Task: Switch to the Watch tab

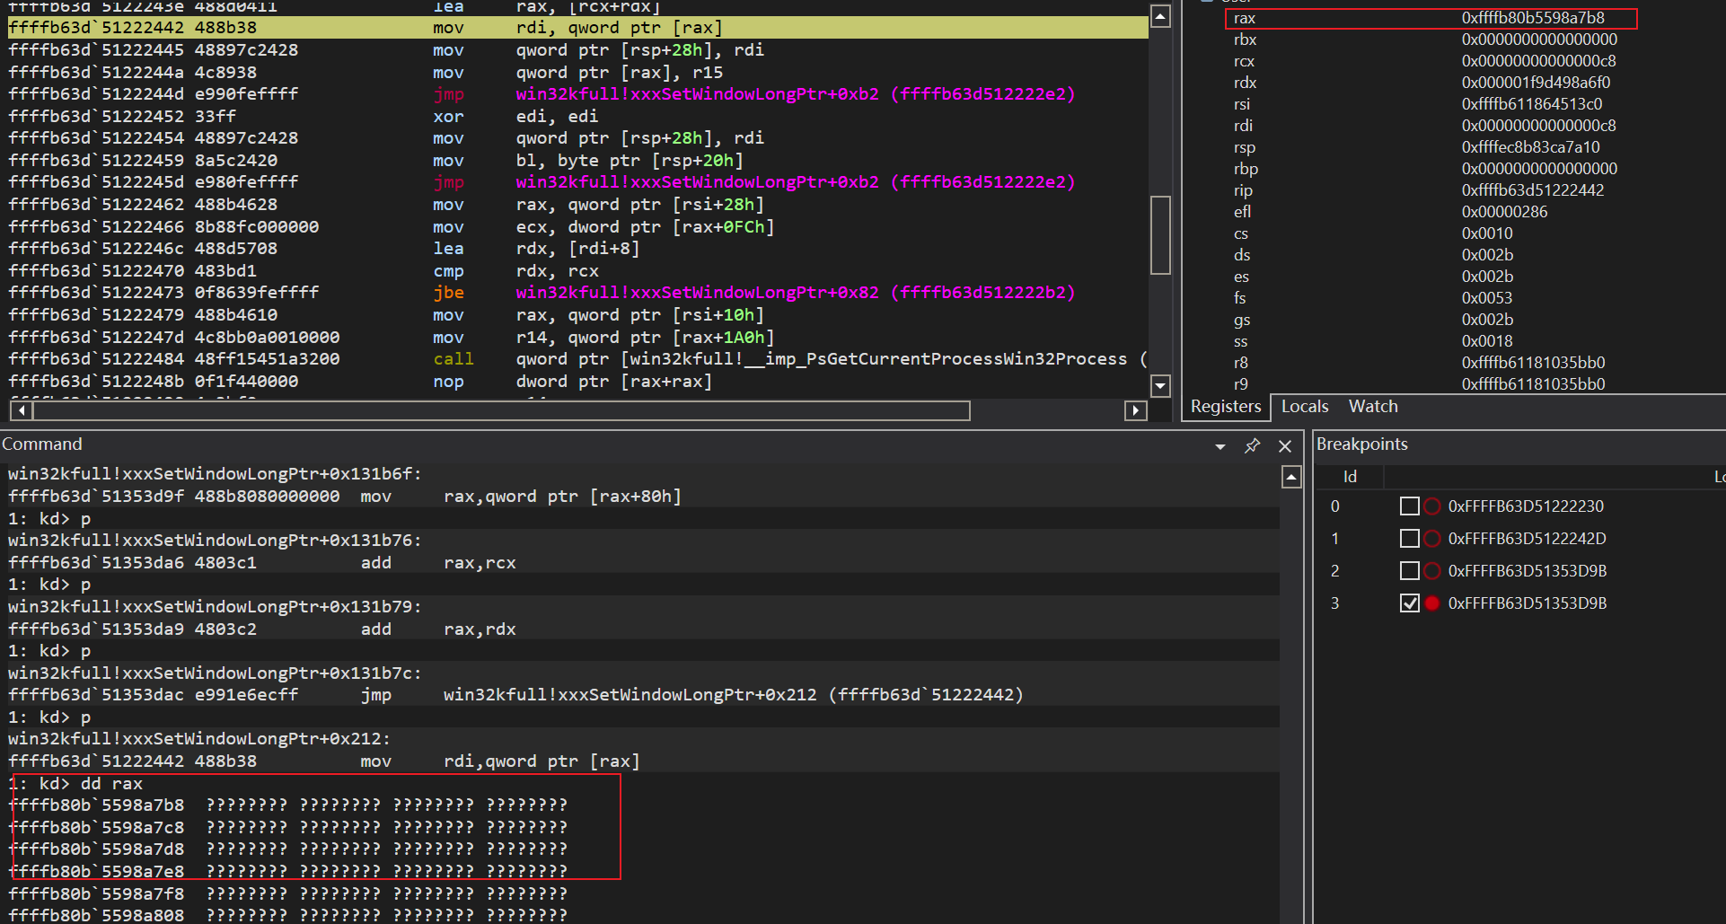Action: pyautogui.click(x=1373, y=407)
